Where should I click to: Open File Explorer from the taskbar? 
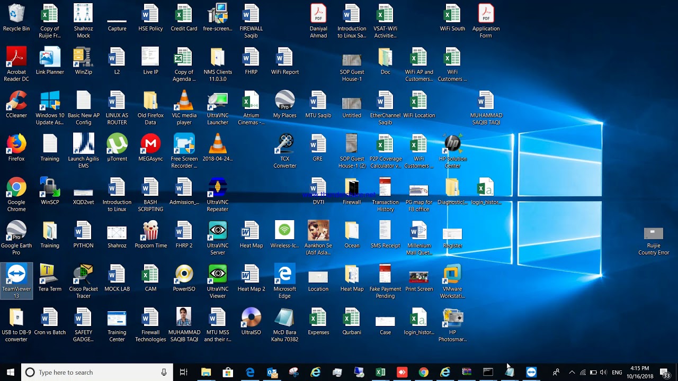(x=206, y=373)
